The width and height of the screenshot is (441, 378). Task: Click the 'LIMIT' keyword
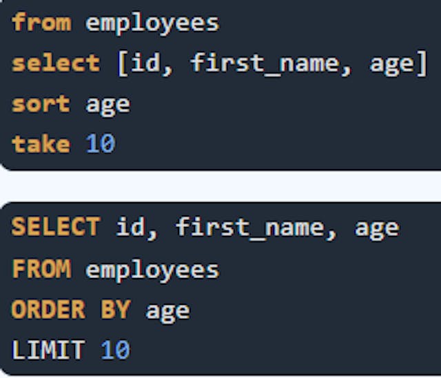click(x=48, y=350)
